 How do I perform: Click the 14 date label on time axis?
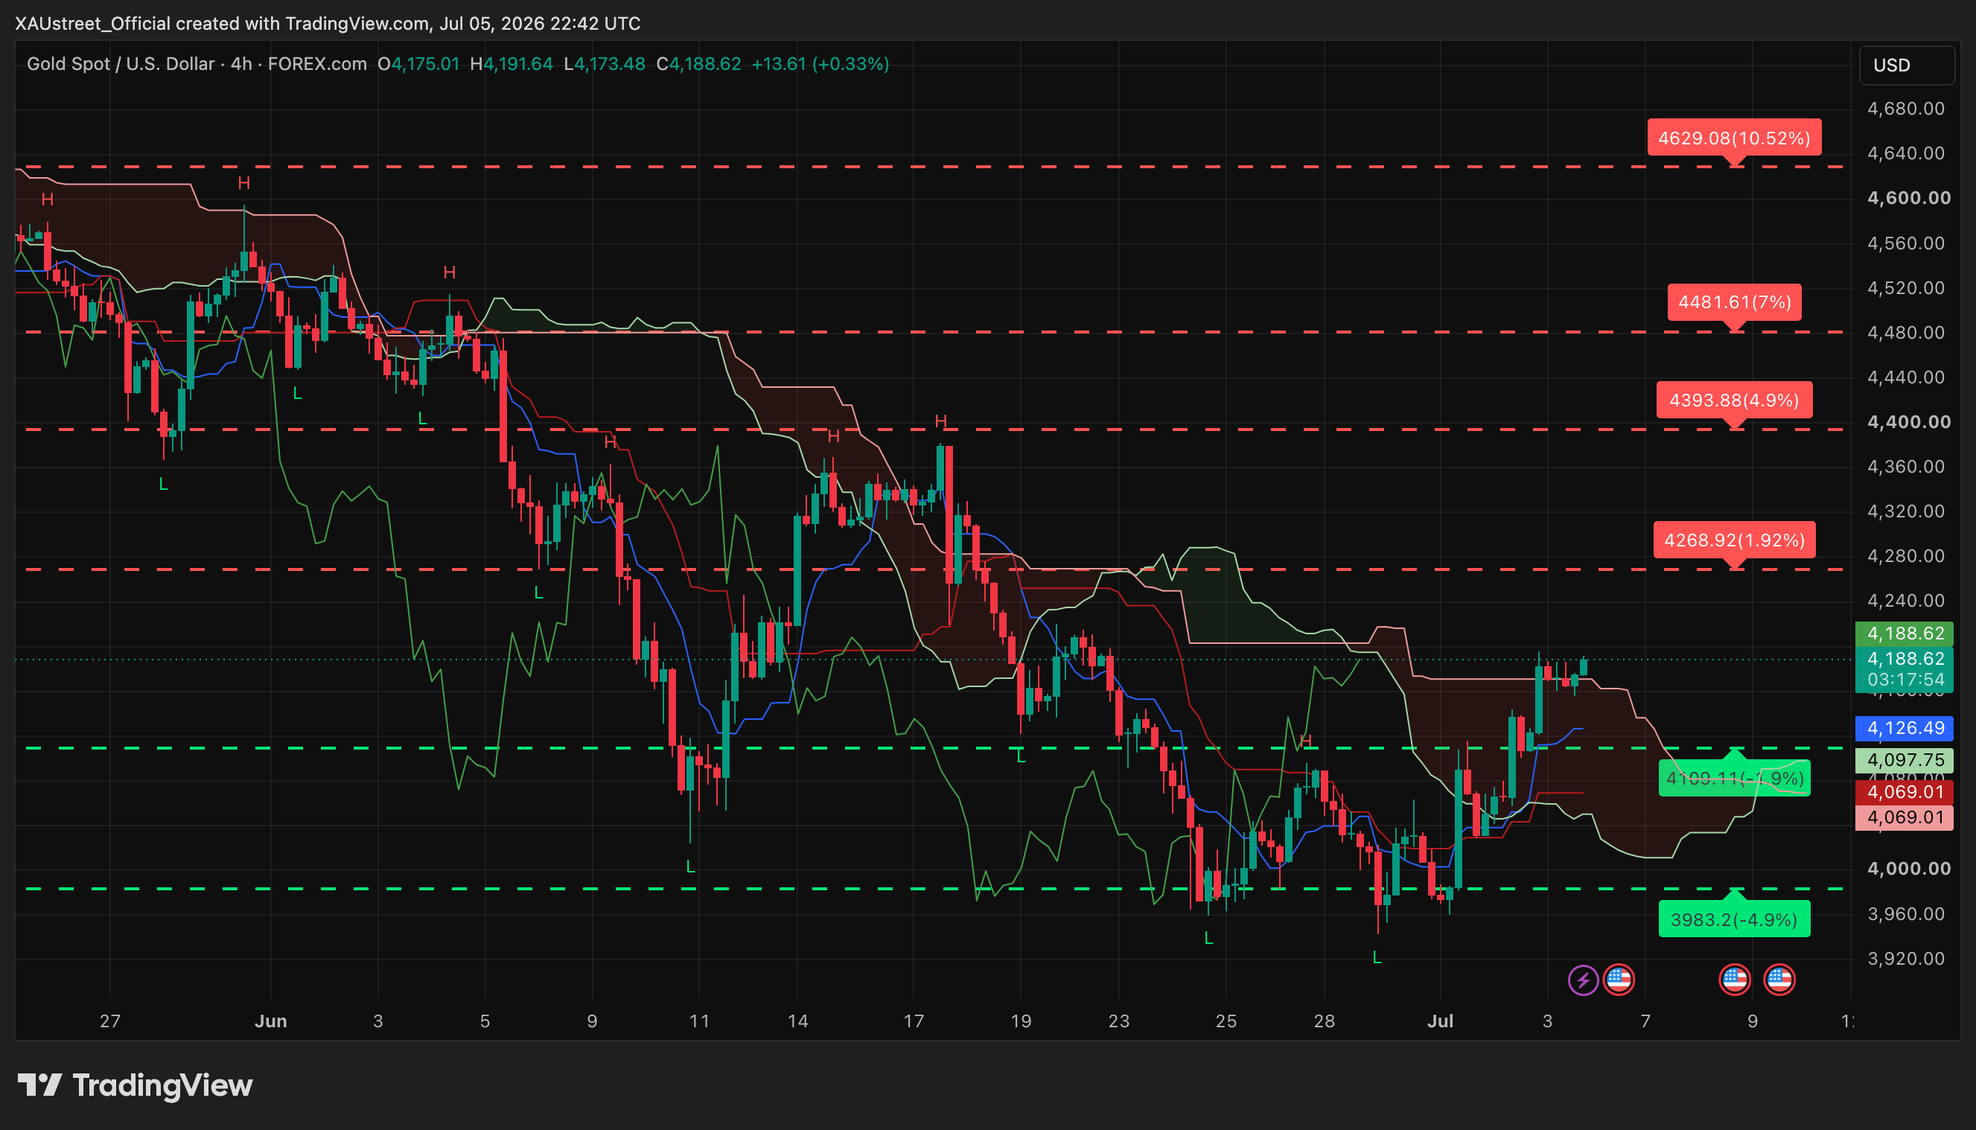[x=798, y=1021]
